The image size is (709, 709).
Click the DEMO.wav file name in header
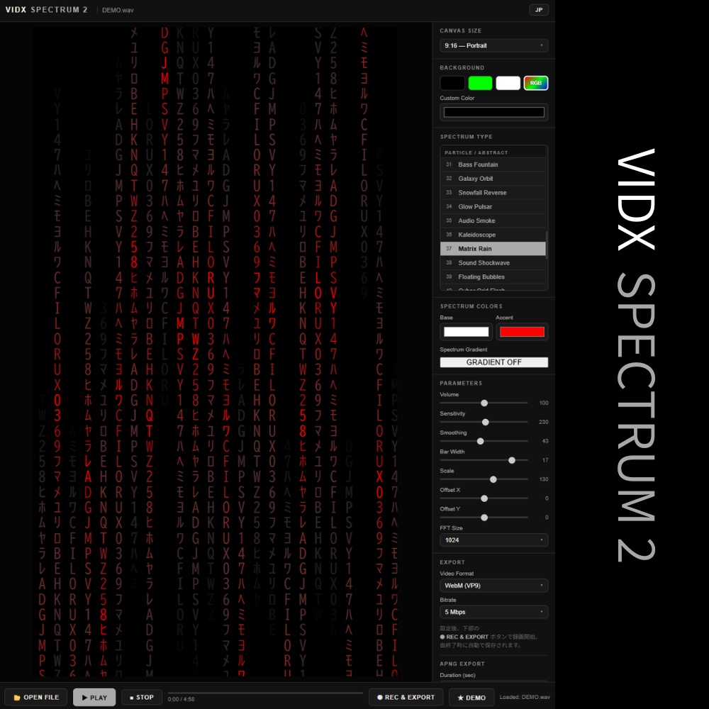pyautogui.click(x=118, y=10)
